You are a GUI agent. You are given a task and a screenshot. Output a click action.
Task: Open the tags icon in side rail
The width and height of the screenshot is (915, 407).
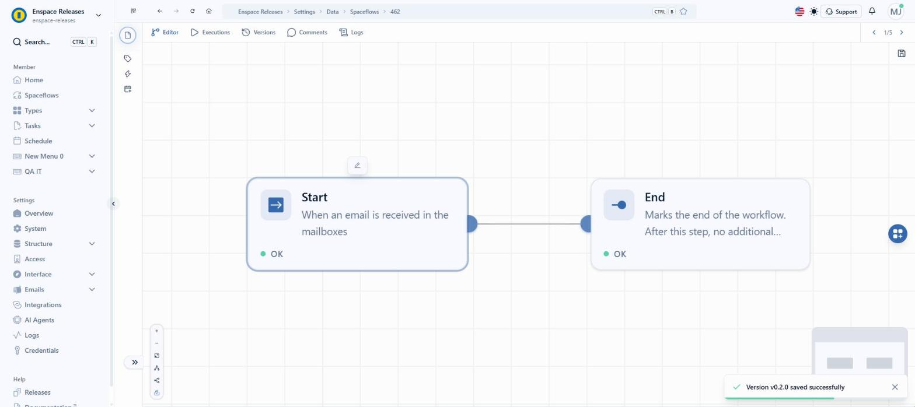click(x=128, y=58)
